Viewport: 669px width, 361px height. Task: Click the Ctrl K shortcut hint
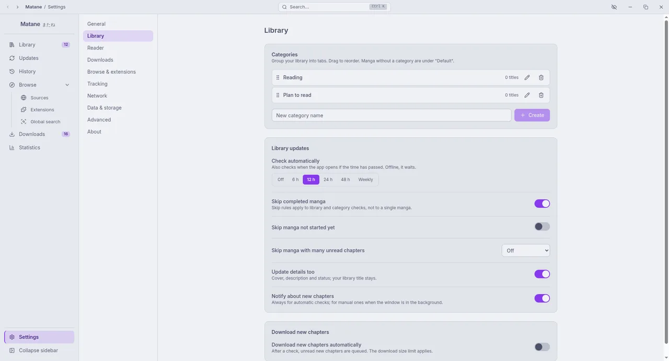[378, 7]
